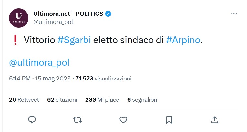Open the three-dot more options menu
Image resolution: width=247 pixels, height=132 pixels.
coord(235,14)
